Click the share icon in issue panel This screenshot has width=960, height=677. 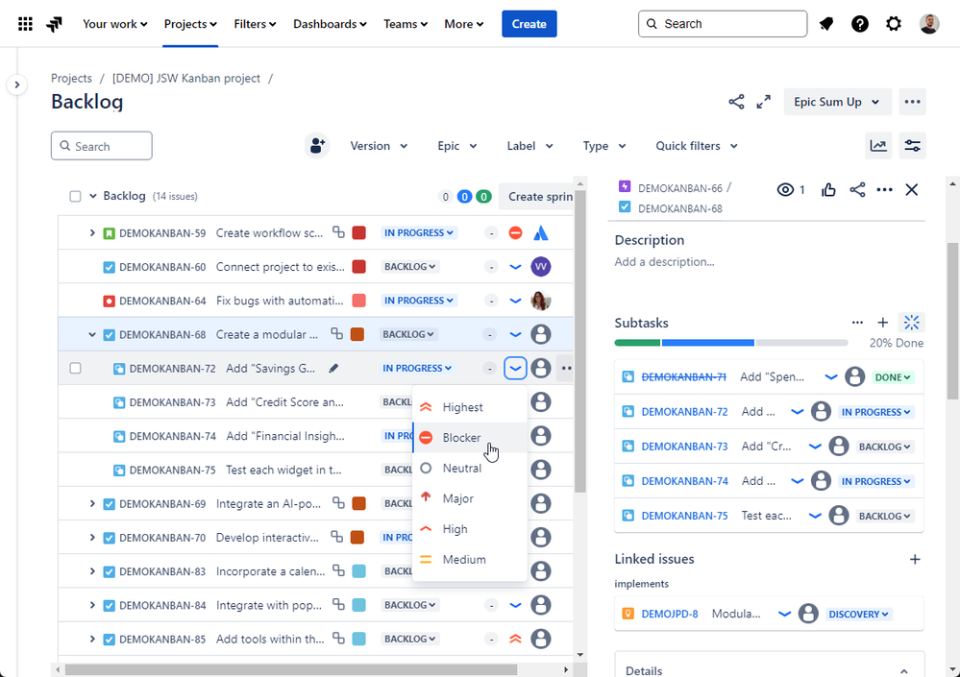point(857,189)
